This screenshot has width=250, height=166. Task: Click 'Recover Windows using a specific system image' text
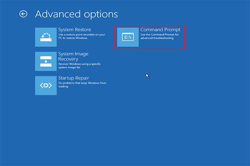coord(80,66)
